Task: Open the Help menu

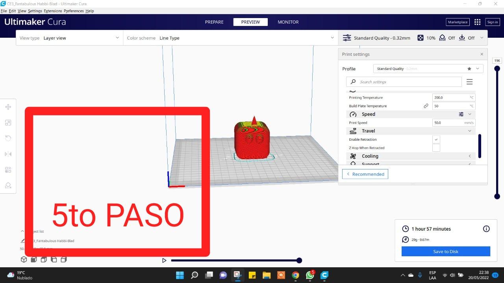Action: pyautogui.click(x=90, y=11)
